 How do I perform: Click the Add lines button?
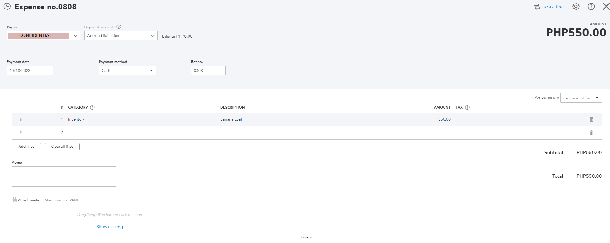click(x=26, y=146)
